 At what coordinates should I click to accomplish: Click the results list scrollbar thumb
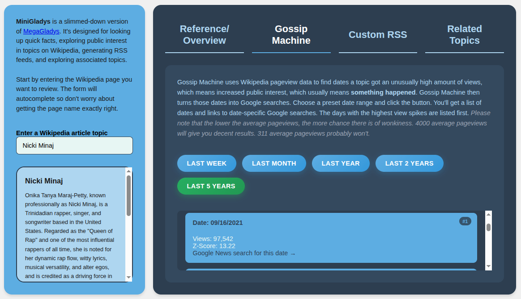[488, 227]
